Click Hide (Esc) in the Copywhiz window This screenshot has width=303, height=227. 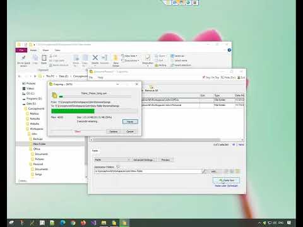[x=229, y=78]
